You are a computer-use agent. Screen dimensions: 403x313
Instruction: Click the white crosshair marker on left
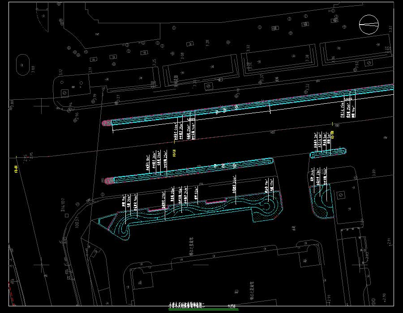pyautogui.click(x=42, y=106)
